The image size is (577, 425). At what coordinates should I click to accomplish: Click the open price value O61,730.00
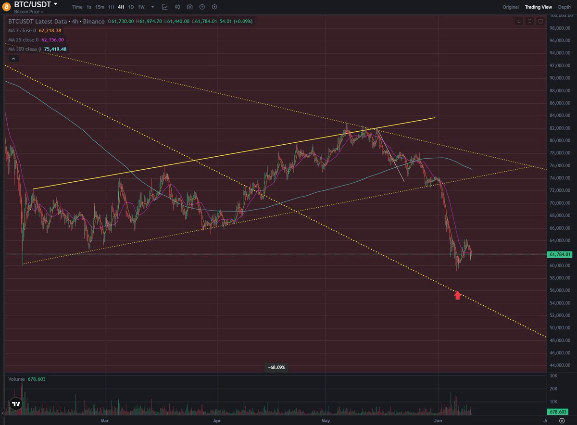coord(122,22)
